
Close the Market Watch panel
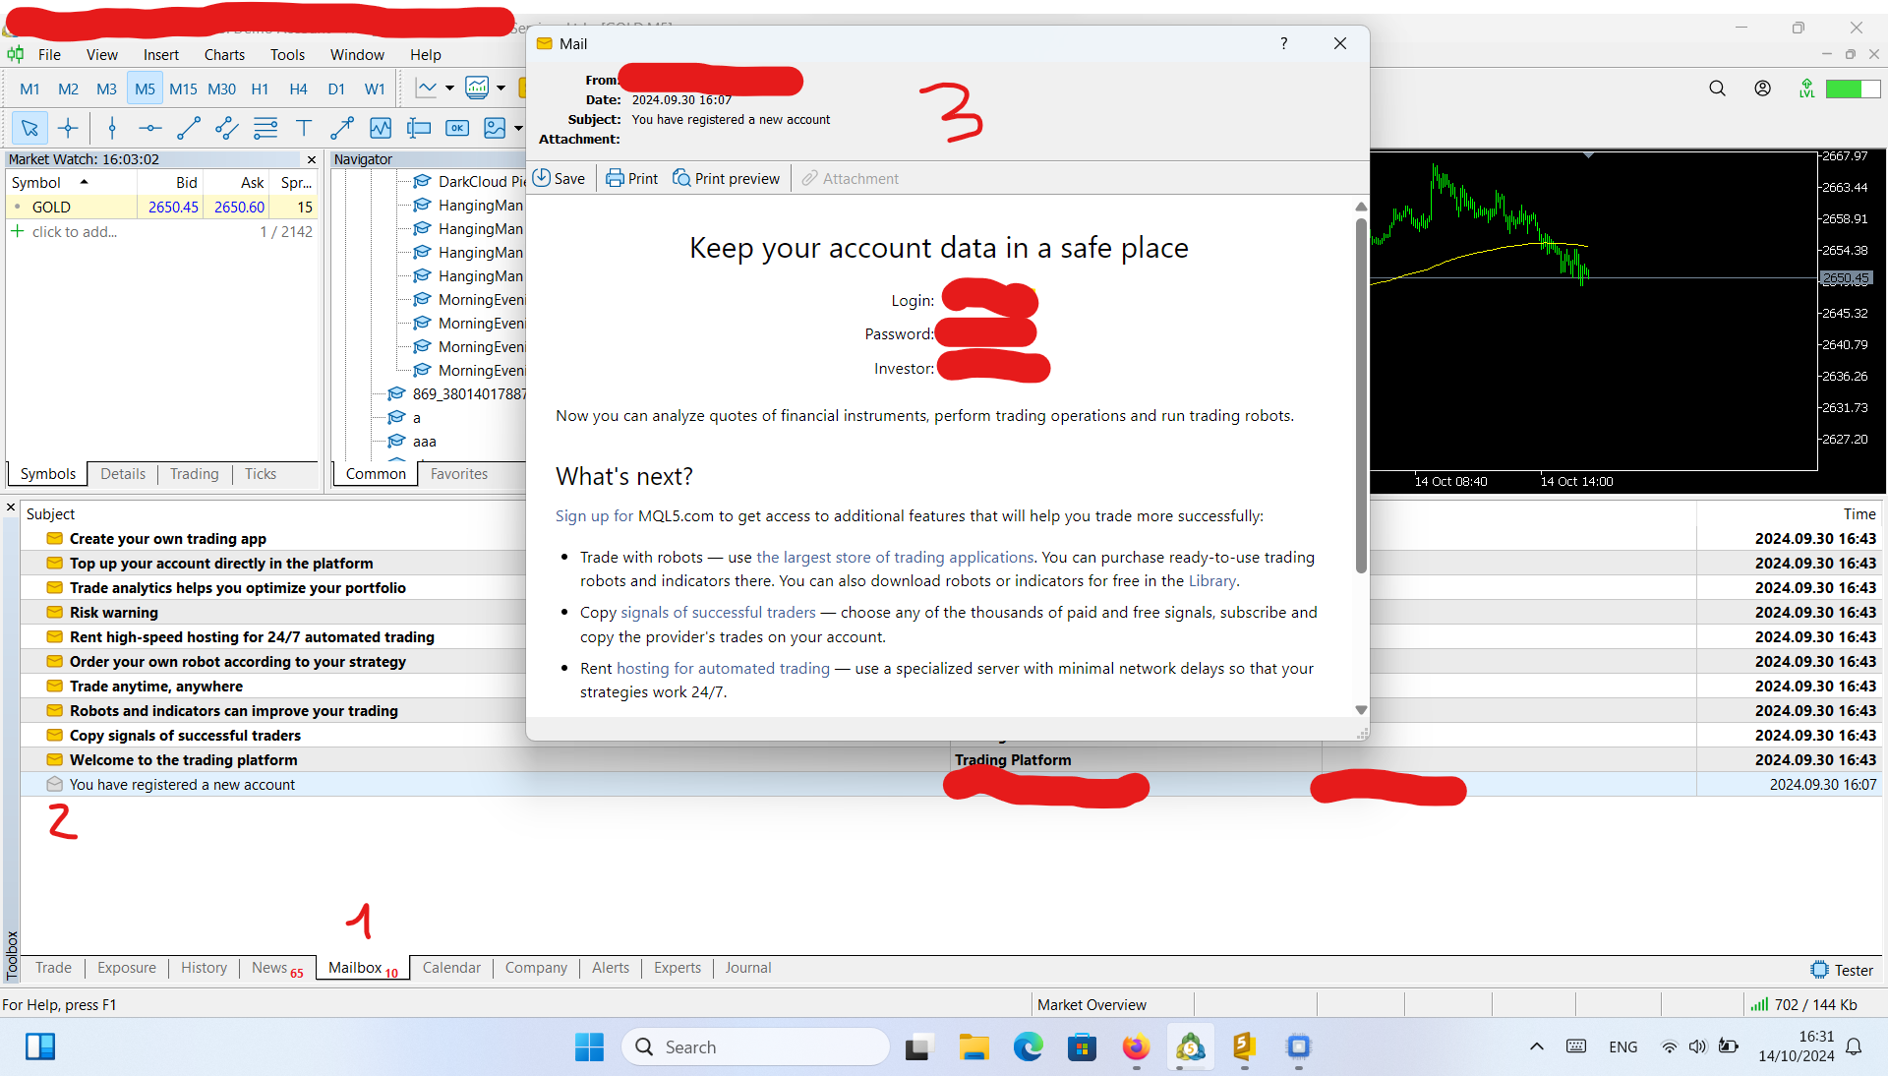[312, 159]
